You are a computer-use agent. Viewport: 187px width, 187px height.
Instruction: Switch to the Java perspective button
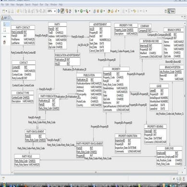pos(171,11)
